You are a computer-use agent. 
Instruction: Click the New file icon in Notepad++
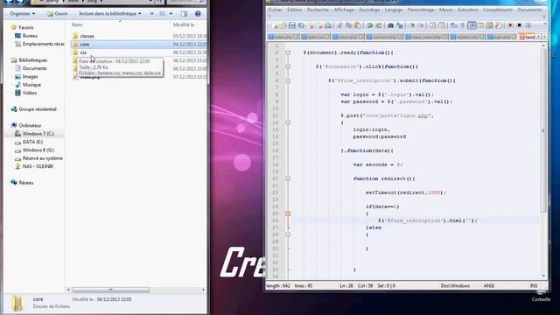pos(275,25)
